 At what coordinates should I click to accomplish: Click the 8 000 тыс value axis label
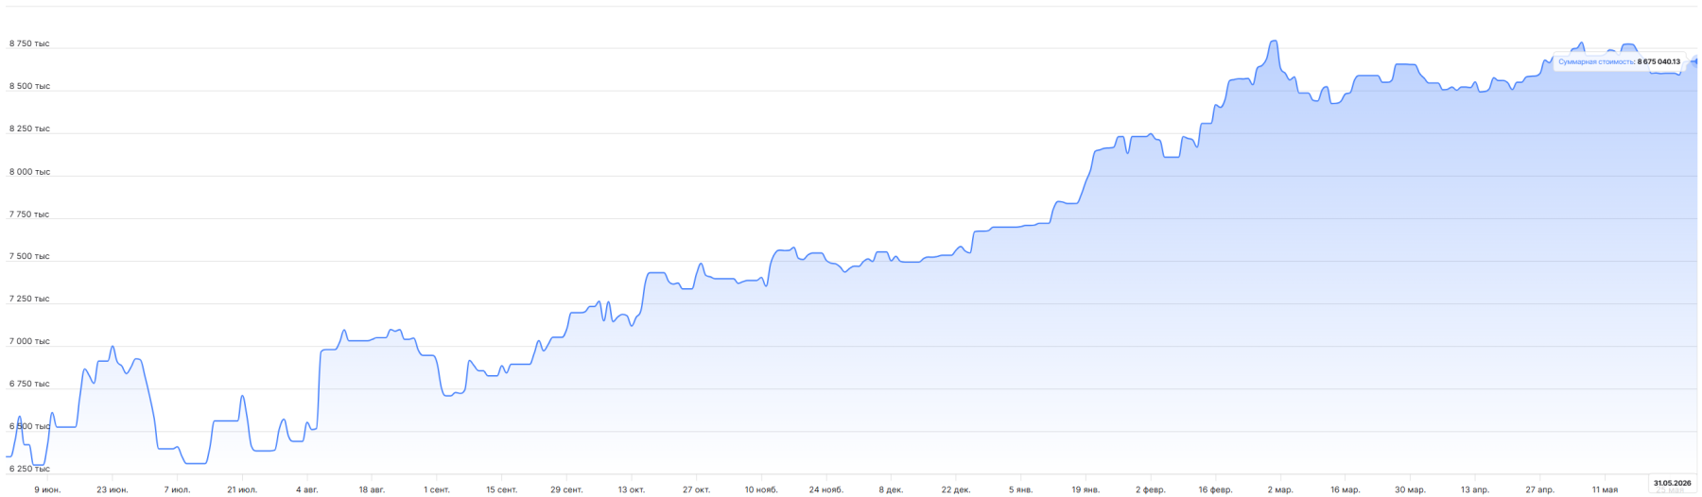pyautogui.click(x=29, y=172)
